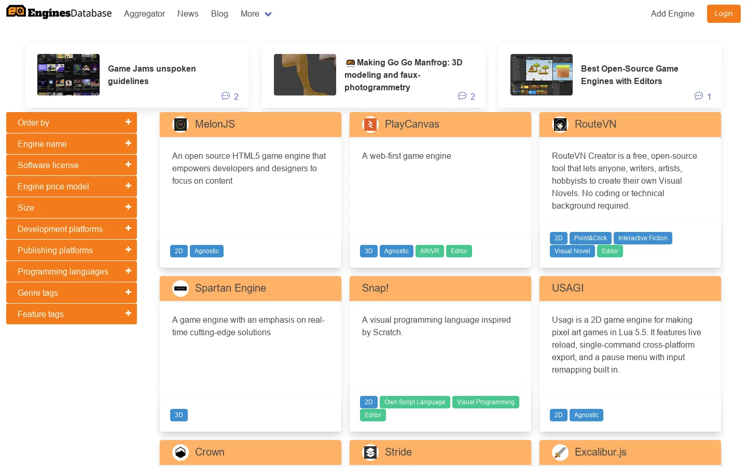747x467 pixels.
Task: Click the Agnostic tag on MelonJS card
Action: click(x=206, y=251)
